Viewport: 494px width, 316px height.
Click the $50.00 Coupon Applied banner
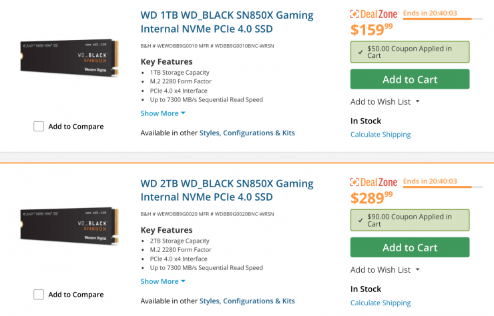pyautogui.click(x=409, y=52)
